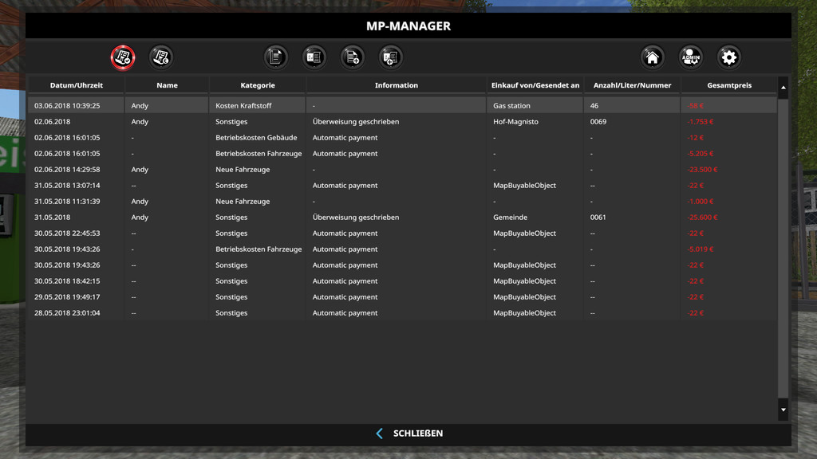Click the scroll up arrow of the table
The height and width of the screenshot is (459, 817).
point(783,87)
